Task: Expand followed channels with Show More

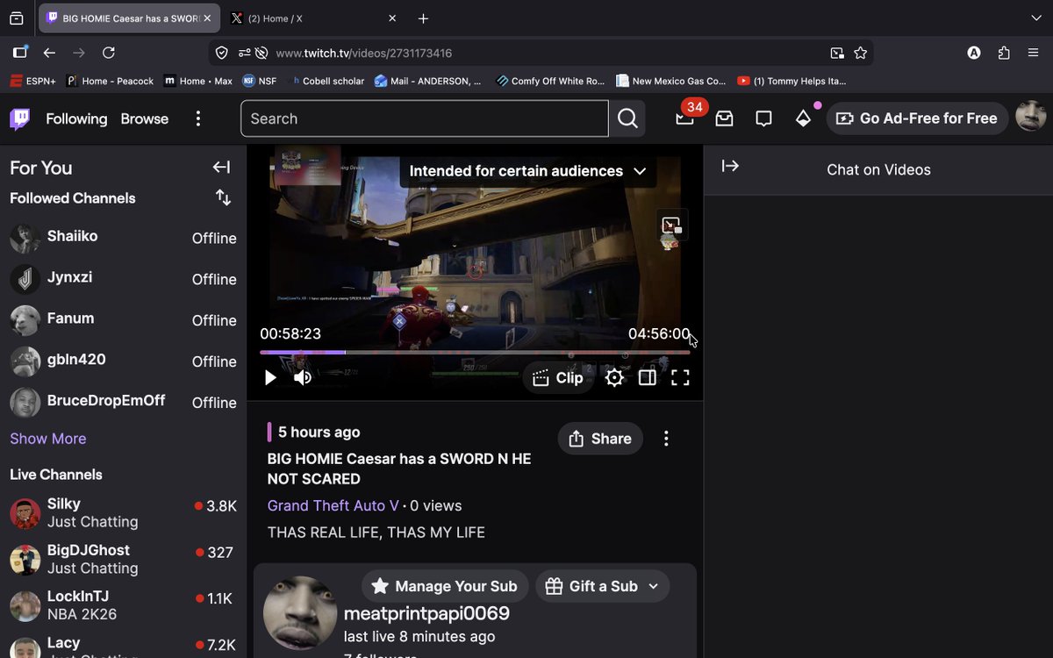Action: click(48, 439)
